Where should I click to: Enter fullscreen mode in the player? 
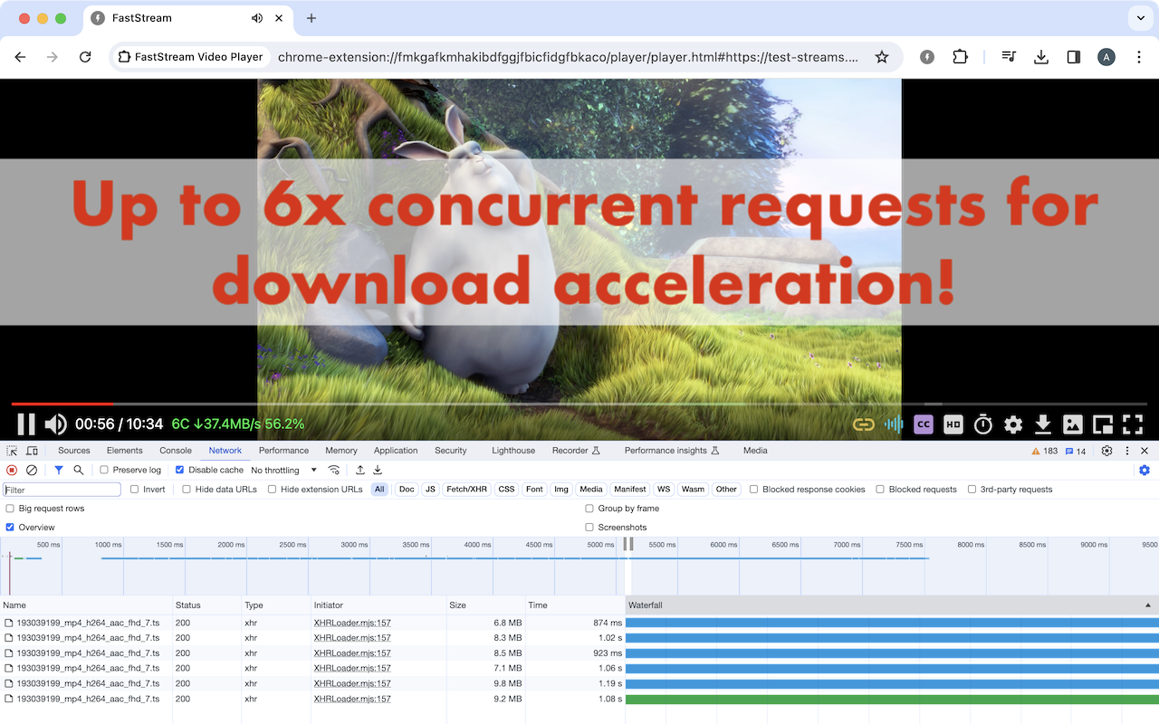(1133, 424)
